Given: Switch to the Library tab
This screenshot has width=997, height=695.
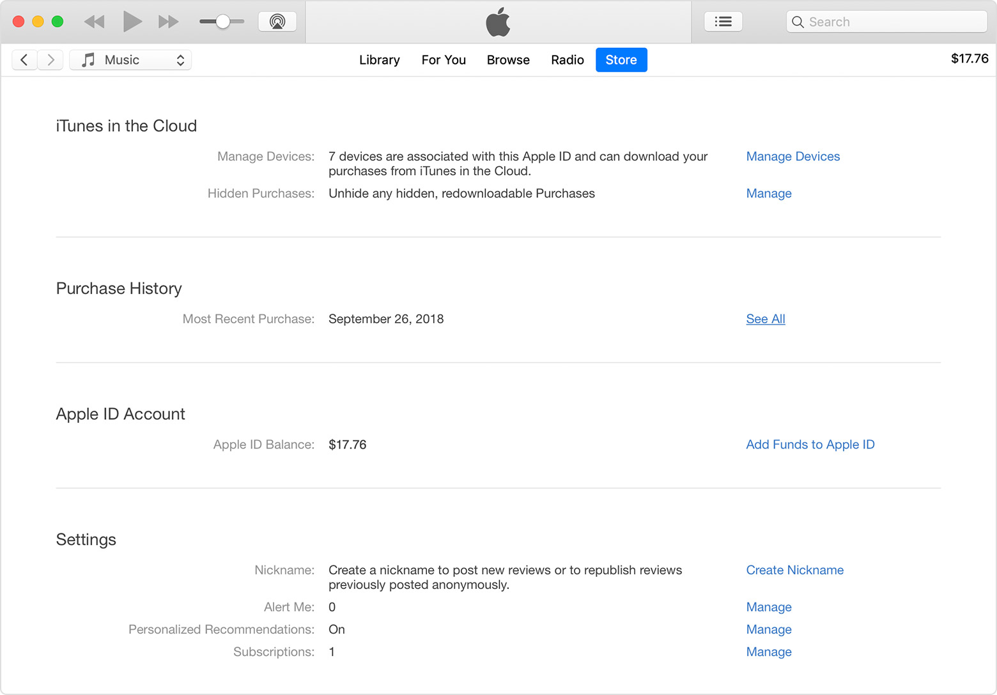Looking at the screenshot, I should pyautogui.click(x=380, y=60).
